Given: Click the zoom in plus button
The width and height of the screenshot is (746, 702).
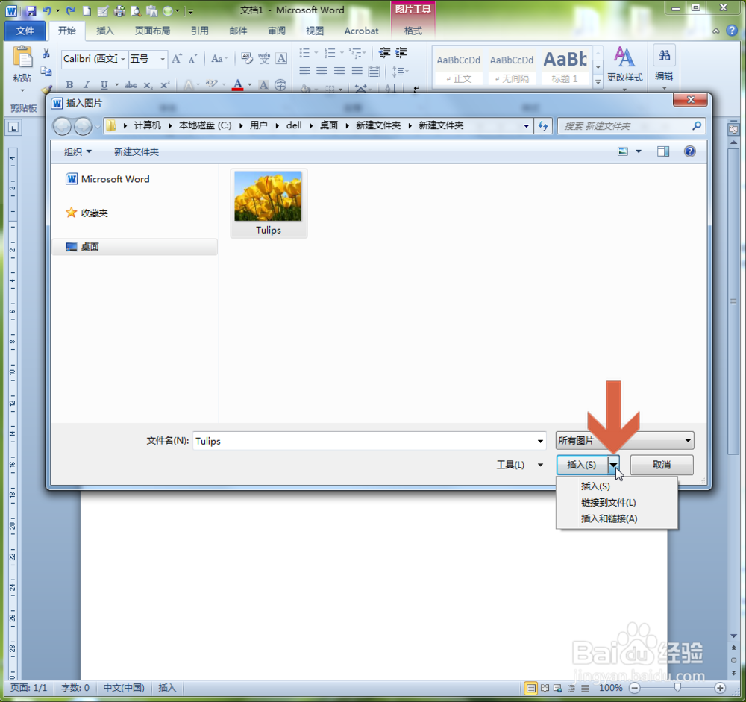Looking at the screenshot, I should (720, 687).
